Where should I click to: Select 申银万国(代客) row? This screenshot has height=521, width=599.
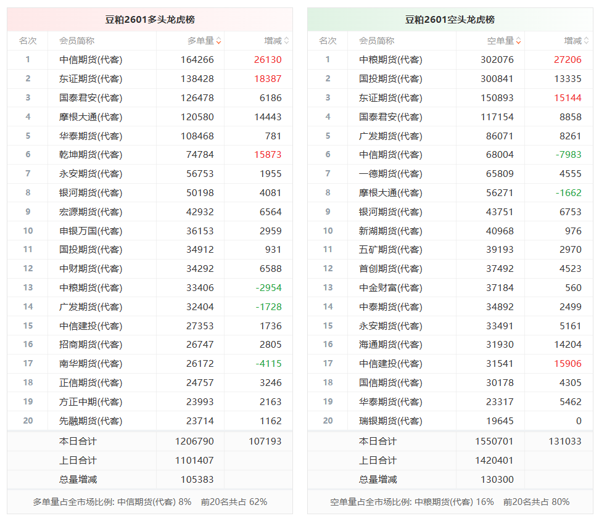click(x=150, y=231)
